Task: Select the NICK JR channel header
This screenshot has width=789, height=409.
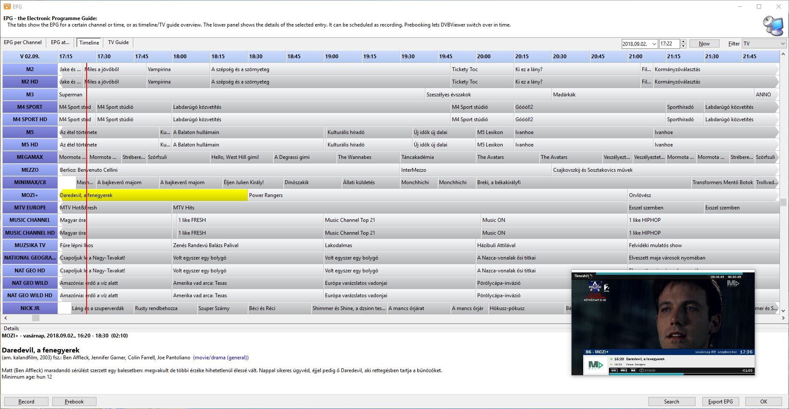Action: click(30, 308)
